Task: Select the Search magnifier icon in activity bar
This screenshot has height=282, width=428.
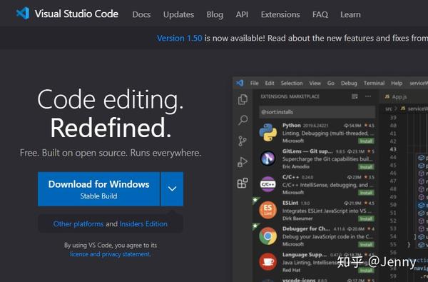Action: pyautogui.click(x=243, y=120)
